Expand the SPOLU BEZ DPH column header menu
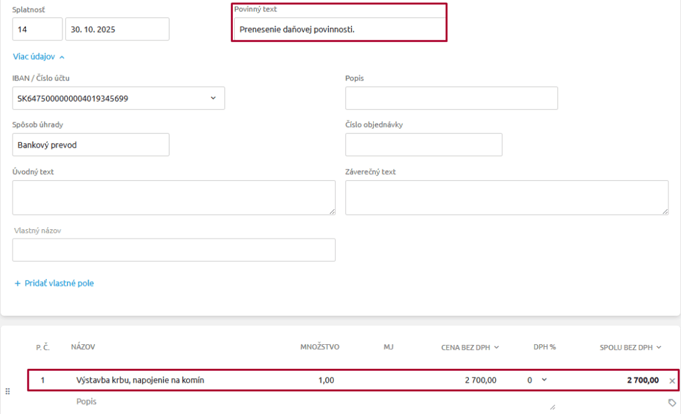 click(x=658, y=347)
